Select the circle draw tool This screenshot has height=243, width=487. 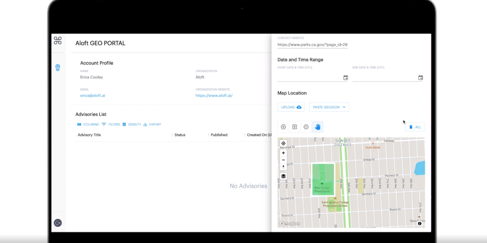(x=284, y=127)
